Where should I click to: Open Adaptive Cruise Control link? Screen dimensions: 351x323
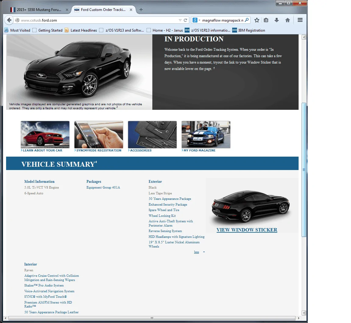point(51,278)
